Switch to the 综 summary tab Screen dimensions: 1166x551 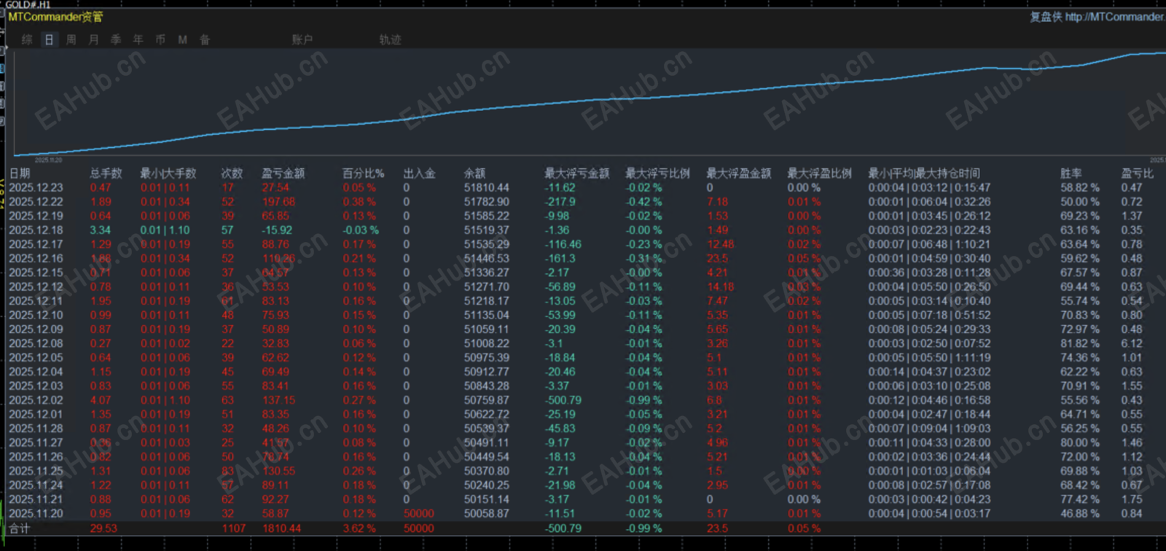[x=27, y=39]
